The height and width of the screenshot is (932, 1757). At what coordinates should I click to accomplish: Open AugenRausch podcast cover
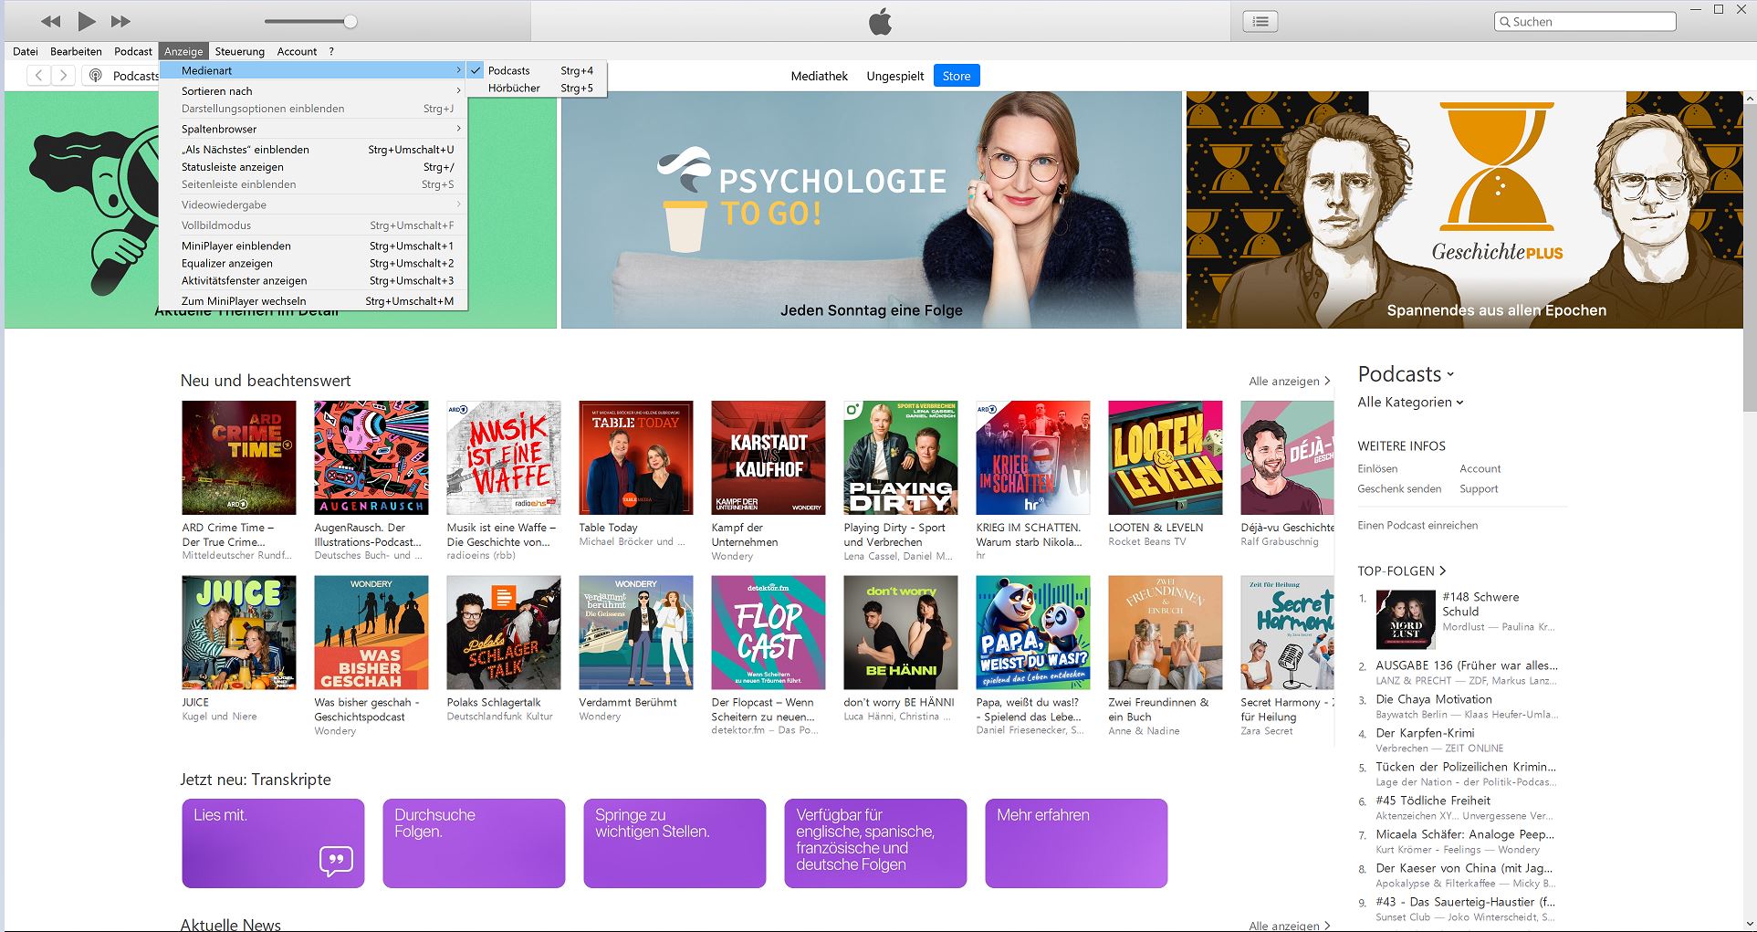tap(371, 457)
